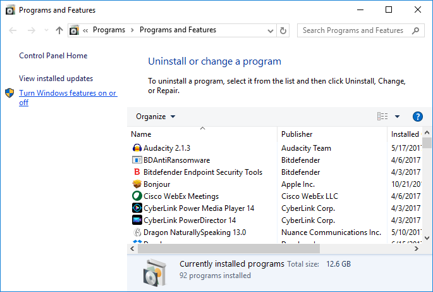Select the Bonjour program name
This screenshot has width=433, height=292.
click(157, 184)
